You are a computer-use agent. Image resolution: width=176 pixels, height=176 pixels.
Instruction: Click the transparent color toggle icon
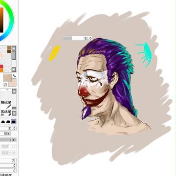pos(5,85)
